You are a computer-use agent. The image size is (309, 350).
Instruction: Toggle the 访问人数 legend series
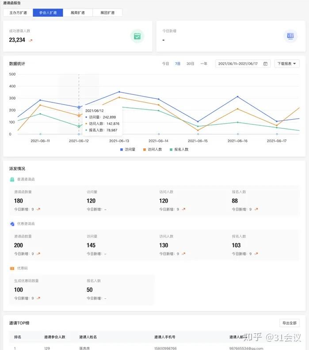(x=153, y=149)
